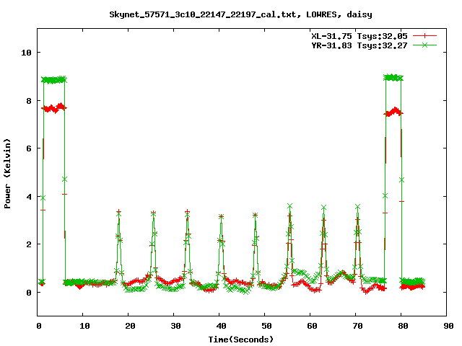The image size is (462, 346).
Task: Click the green YR legend line sample
Action: click(x=424, y=45)
